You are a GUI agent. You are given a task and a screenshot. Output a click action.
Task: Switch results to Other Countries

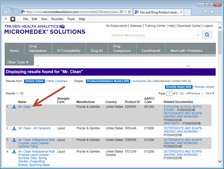click(57, 81)
